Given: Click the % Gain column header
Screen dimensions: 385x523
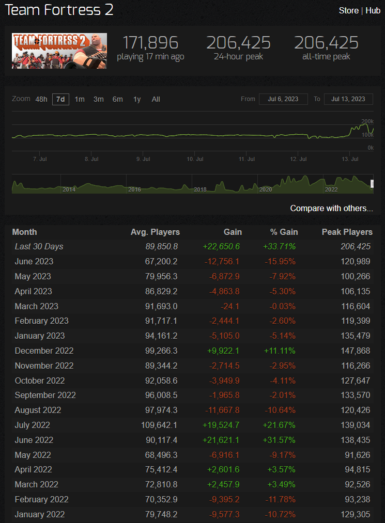Looking at the screenshot, I should 284,232.
